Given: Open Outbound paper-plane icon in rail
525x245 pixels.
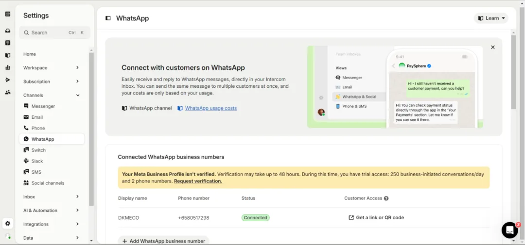Looking at the screenshot, I should point(8,80).
